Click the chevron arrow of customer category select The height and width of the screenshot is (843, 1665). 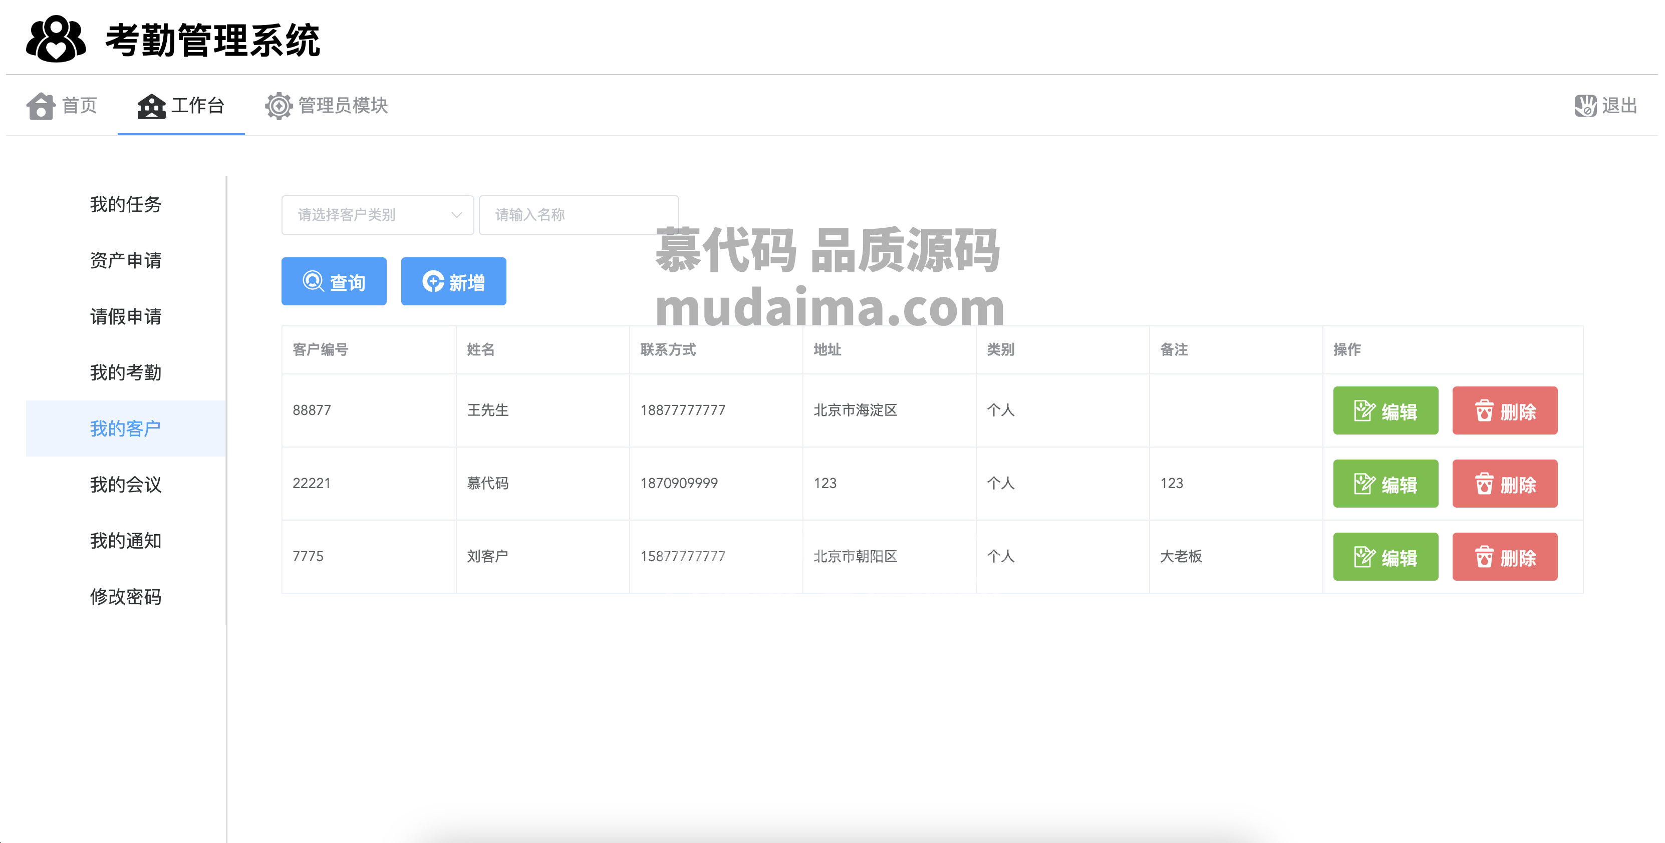456,215
